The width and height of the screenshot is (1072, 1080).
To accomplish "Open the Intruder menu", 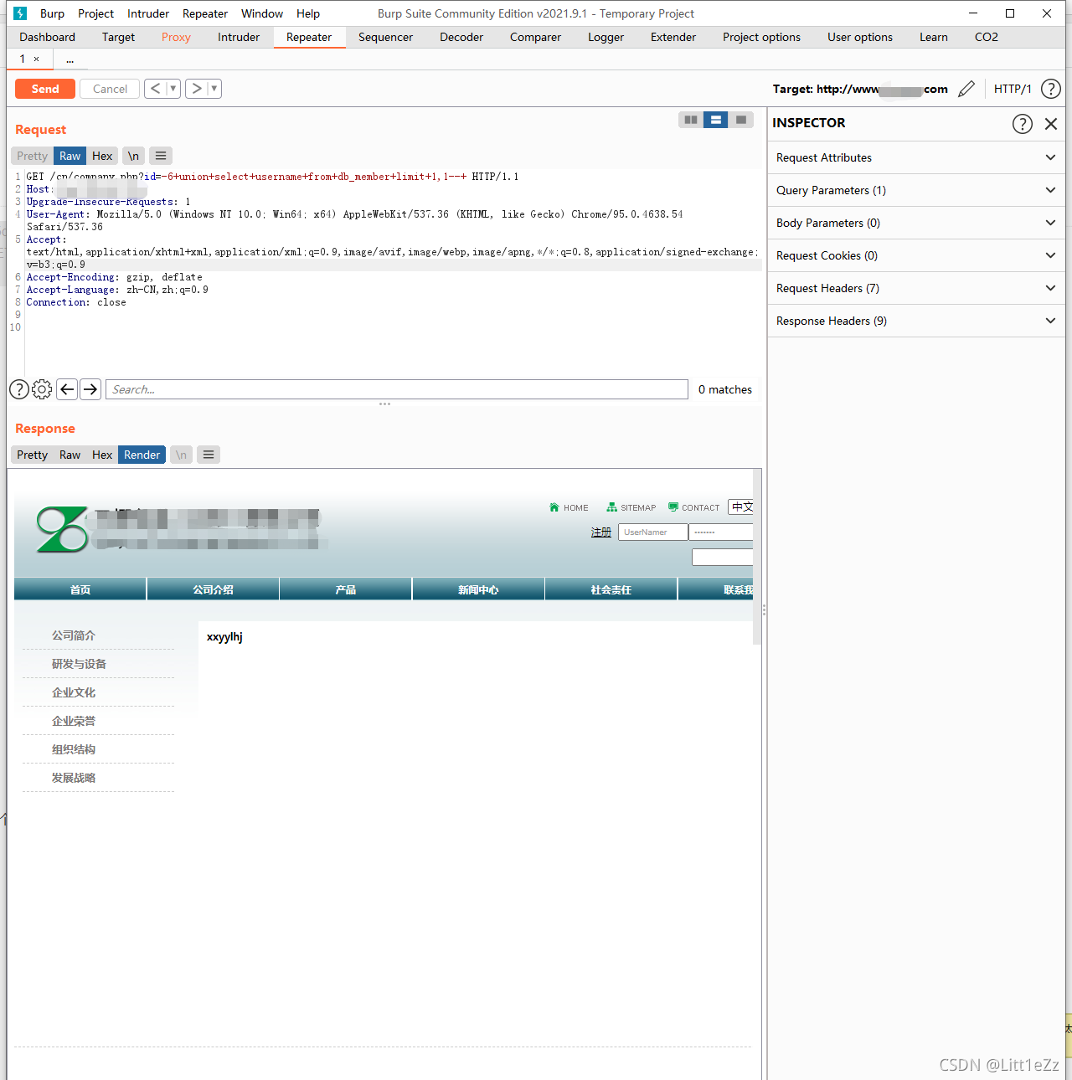I will 148,13.
